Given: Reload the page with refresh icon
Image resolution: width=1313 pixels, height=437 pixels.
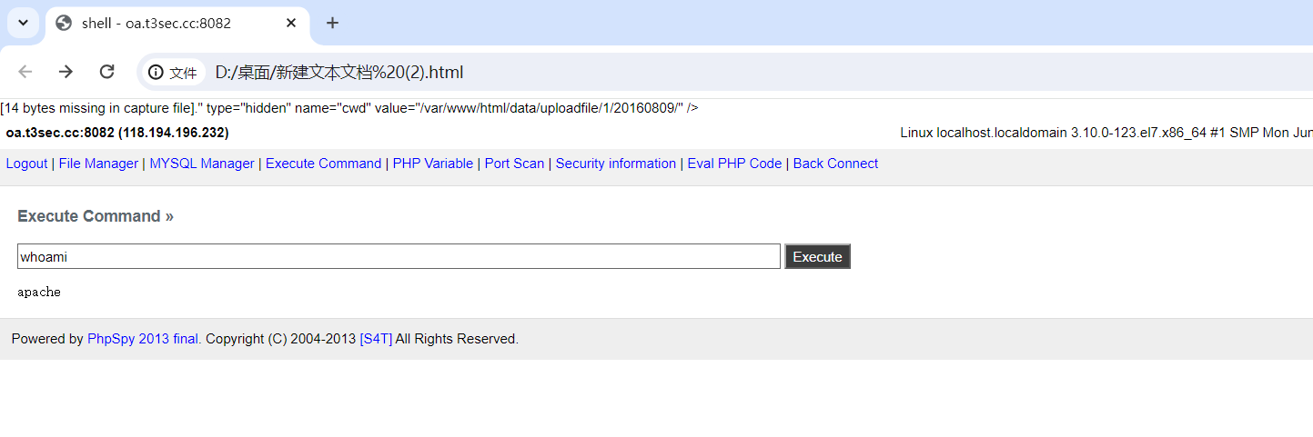Looking at the screenshot, I should tap(106, 72).
